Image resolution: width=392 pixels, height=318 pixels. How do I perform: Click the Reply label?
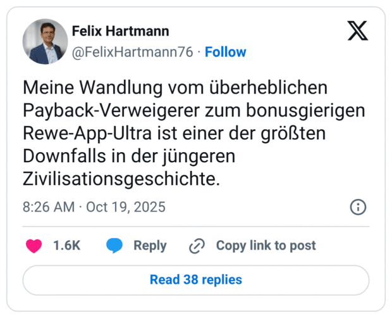[150, 246]
